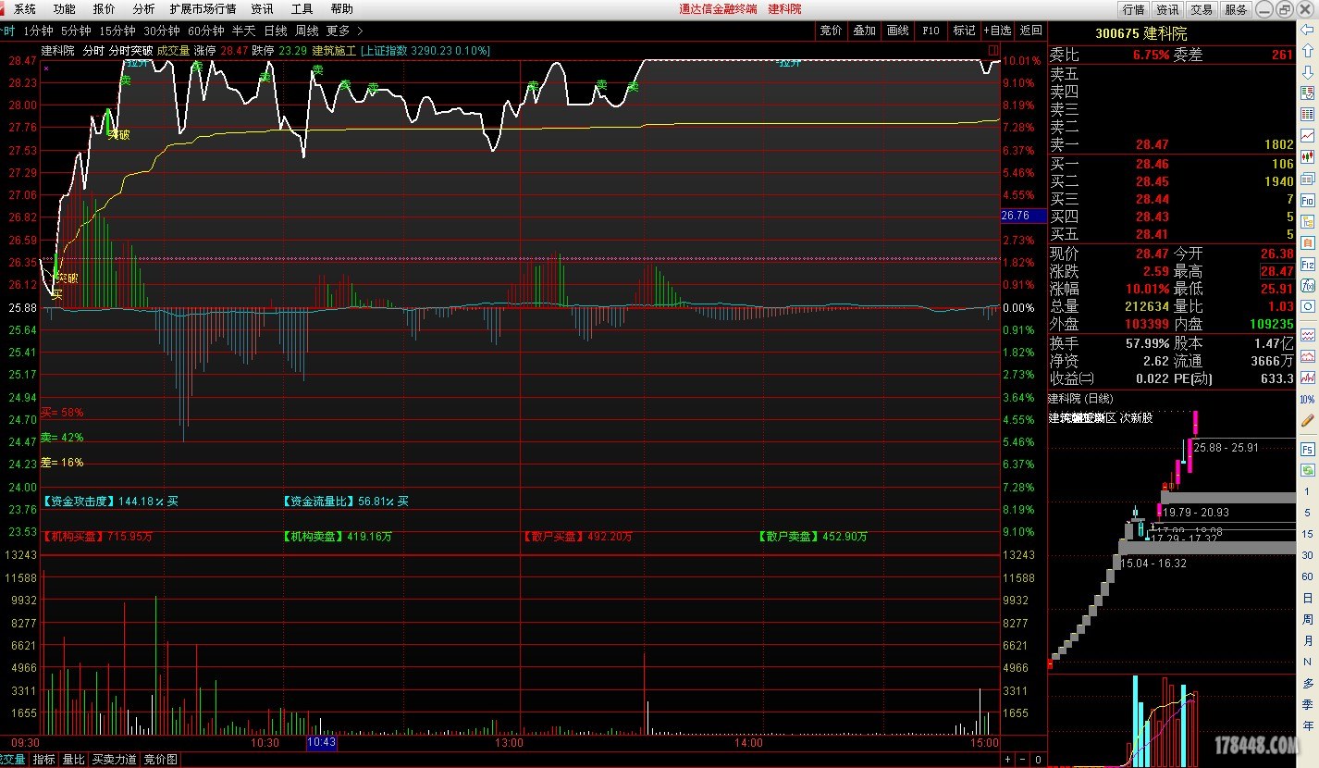Switch to 1分钟 chart period
The height and width of the screenshot is (768, 1319).
[38, 31]
